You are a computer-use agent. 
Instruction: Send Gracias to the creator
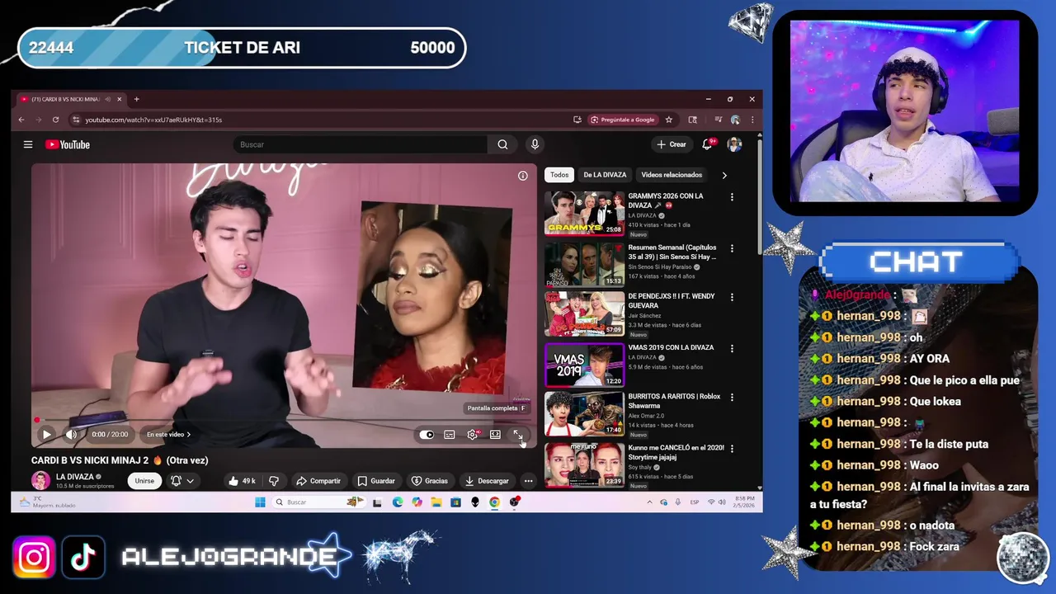(x=430, y=481)
